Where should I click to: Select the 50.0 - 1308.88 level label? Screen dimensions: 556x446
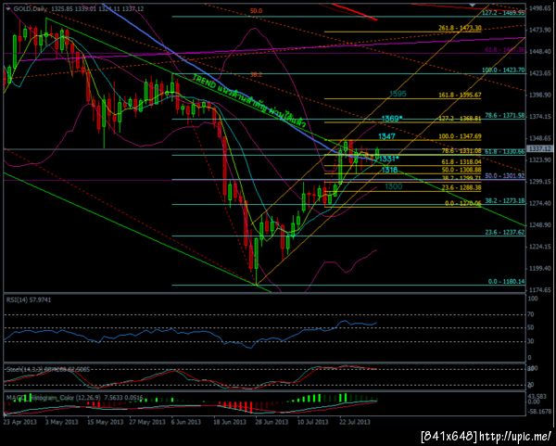(x=461, y=170)
